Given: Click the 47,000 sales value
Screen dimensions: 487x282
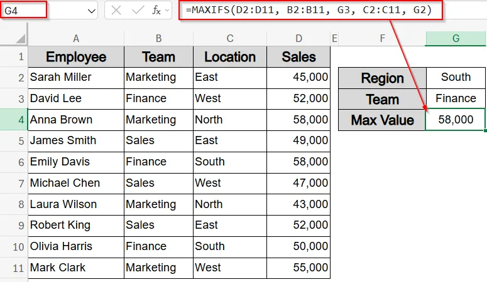Looking at the screenshot, I should pyautogui.click(x=298, y=183).
